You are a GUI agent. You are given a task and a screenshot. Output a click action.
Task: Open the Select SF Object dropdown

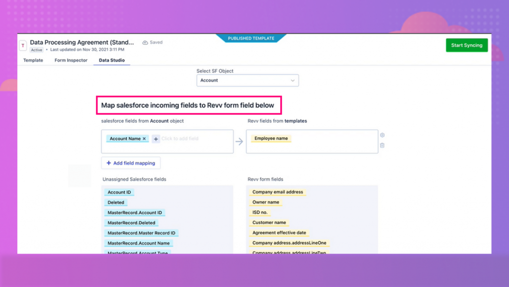click(x=248, y=80)
